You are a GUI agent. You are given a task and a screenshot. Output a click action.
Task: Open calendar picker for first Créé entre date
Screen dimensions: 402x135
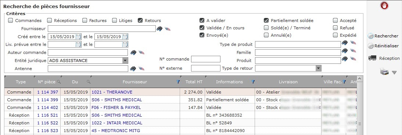78,37
